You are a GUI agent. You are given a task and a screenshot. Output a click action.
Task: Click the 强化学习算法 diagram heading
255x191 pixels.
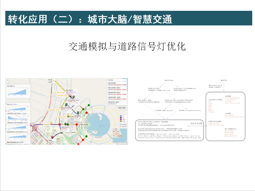pos(169,80)
